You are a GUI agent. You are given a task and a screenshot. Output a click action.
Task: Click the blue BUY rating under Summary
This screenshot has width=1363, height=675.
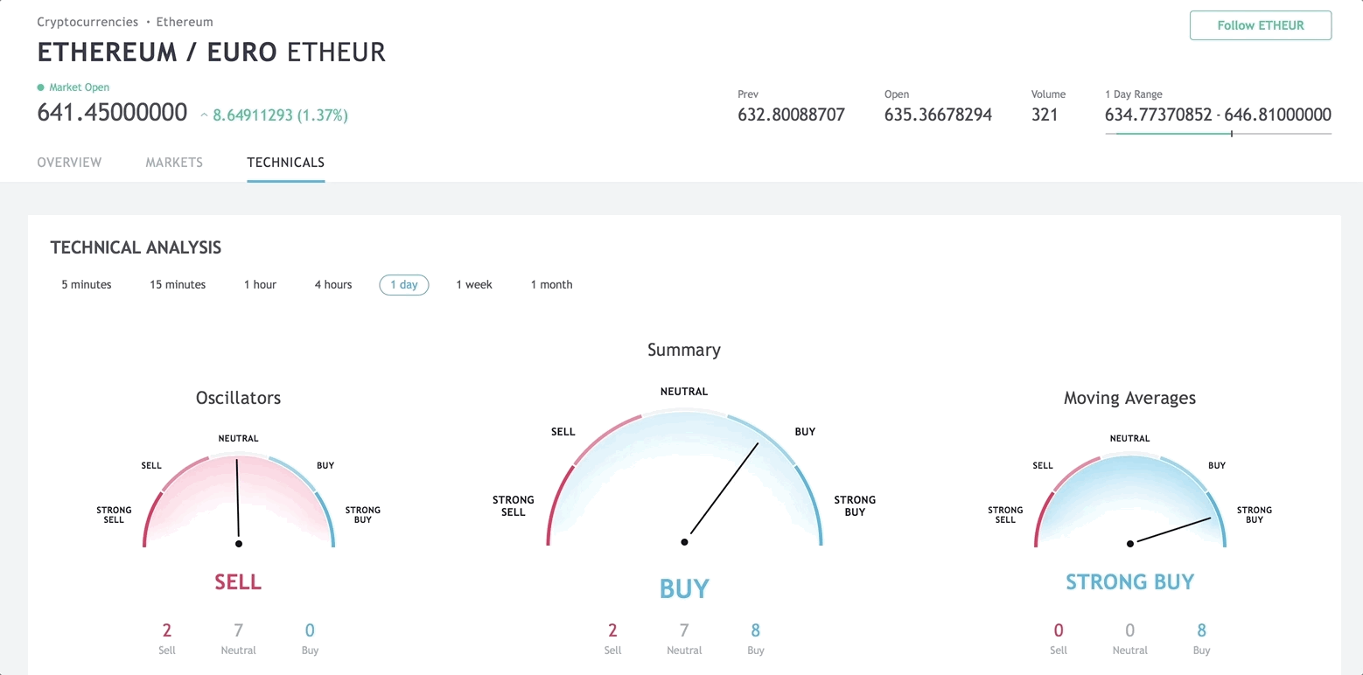pos(684,588)
